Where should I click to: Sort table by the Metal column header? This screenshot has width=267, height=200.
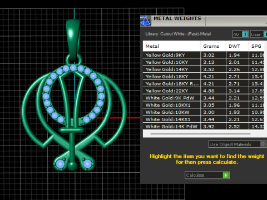coord(171,46)
